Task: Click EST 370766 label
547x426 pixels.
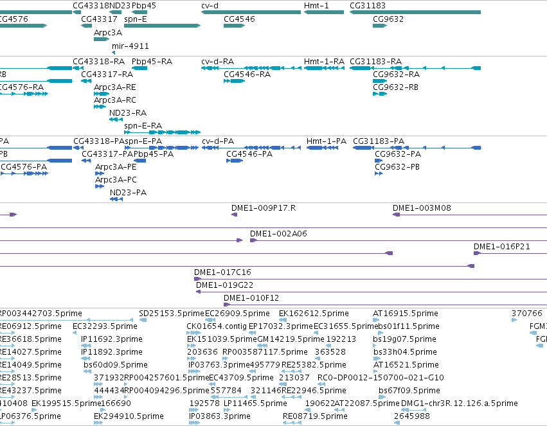Action: click(x=527, y=314)
